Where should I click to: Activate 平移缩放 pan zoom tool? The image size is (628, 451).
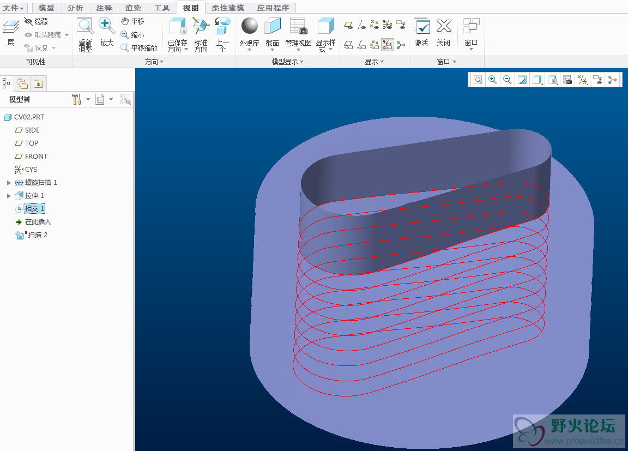coord(139,48)
